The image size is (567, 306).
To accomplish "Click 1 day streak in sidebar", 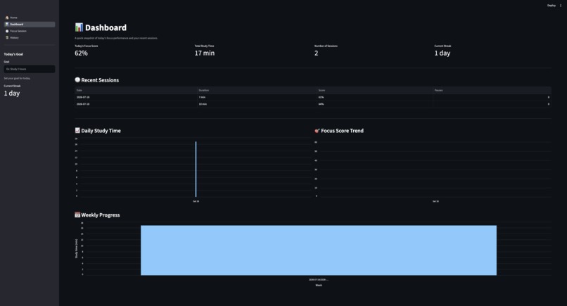I will [x=12, y=94].
